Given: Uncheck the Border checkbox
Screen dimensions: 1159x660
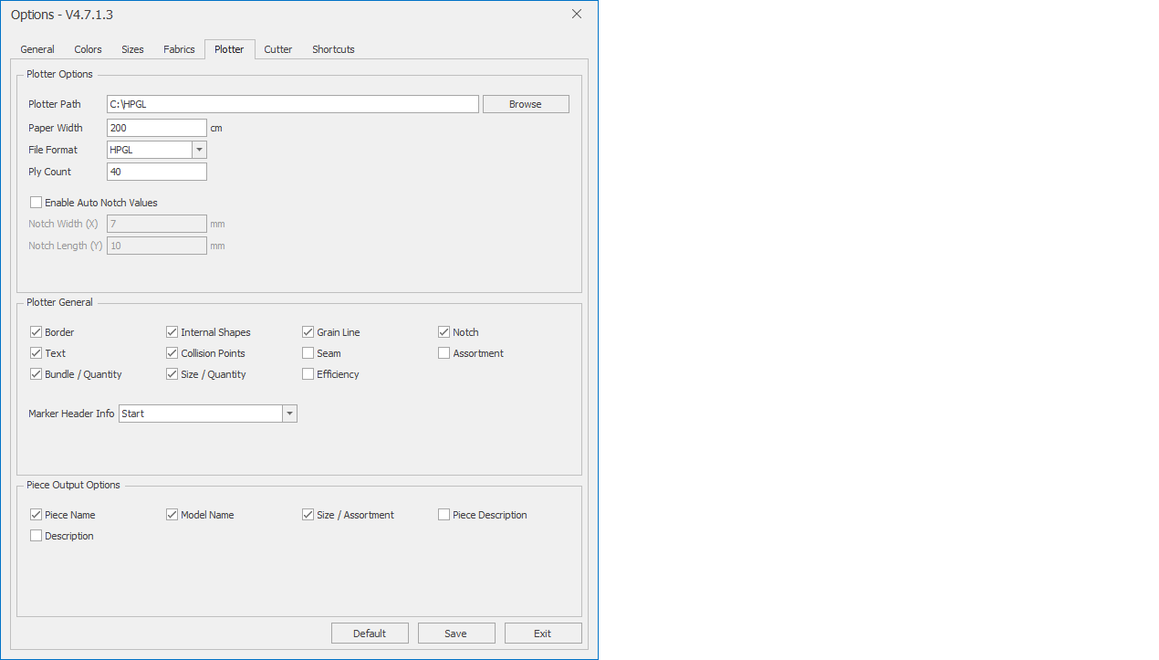Looking at the screenshot, I should (x=37, y=332).
